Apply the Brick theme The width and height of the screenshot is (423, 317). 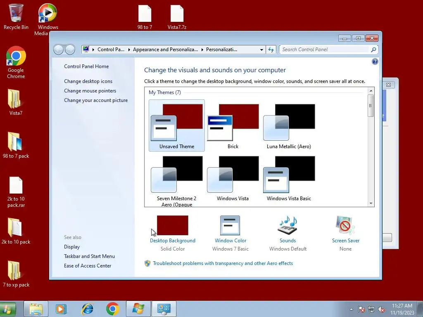point(233,125)
